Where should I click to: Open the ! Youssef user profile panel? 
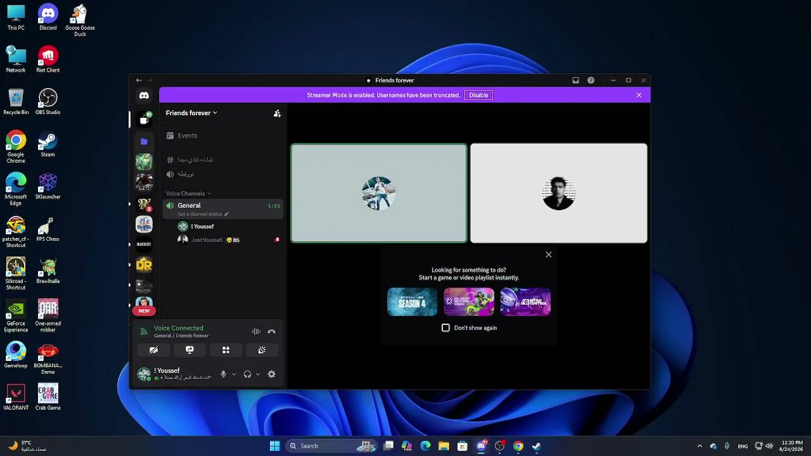(x=176, y=374)
